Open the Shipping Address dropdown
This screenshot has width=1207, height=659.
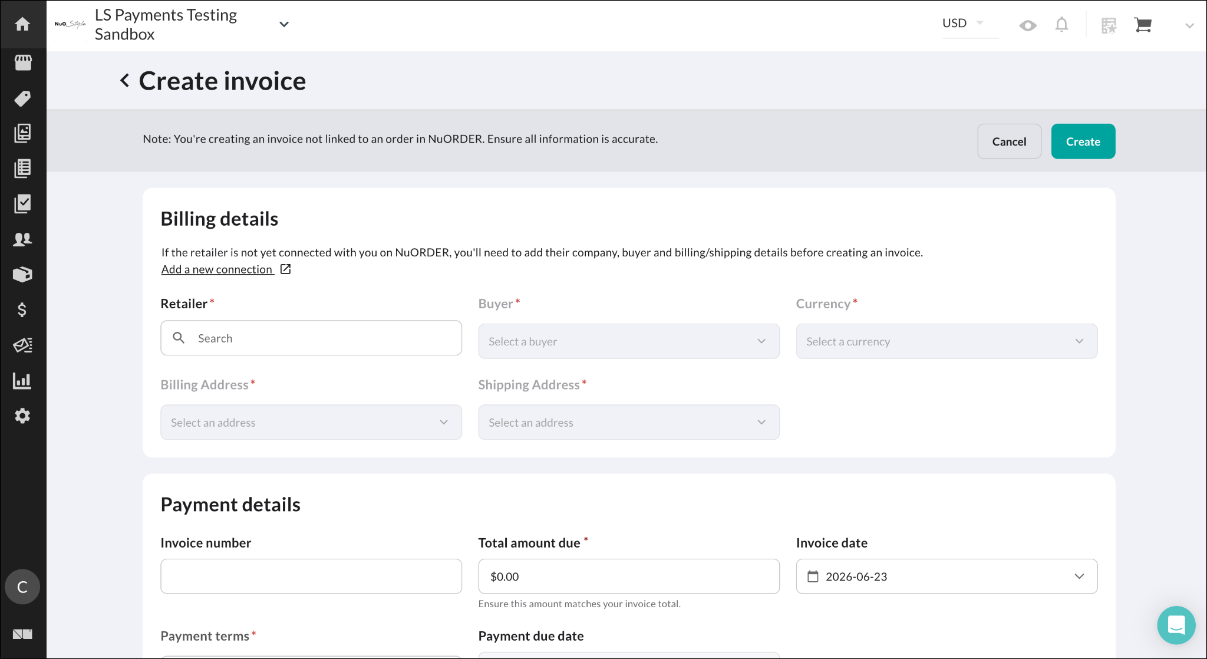click(629, 422)
